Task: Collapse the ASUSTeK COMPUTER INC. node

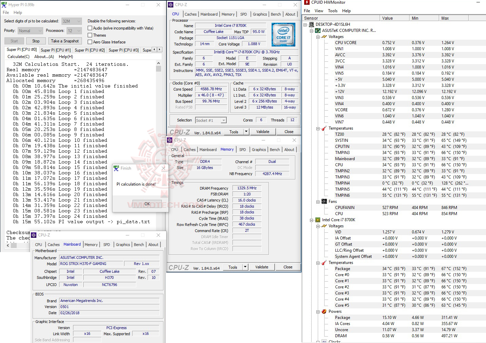Action: 312,31
